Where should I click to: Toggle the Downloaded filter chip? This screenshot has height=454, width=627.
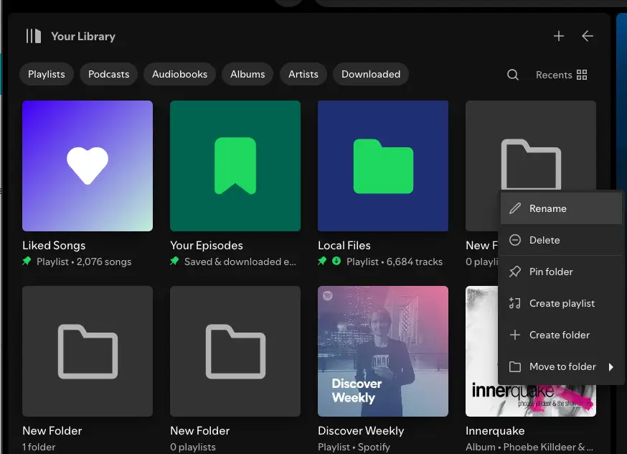click(370, 74)
